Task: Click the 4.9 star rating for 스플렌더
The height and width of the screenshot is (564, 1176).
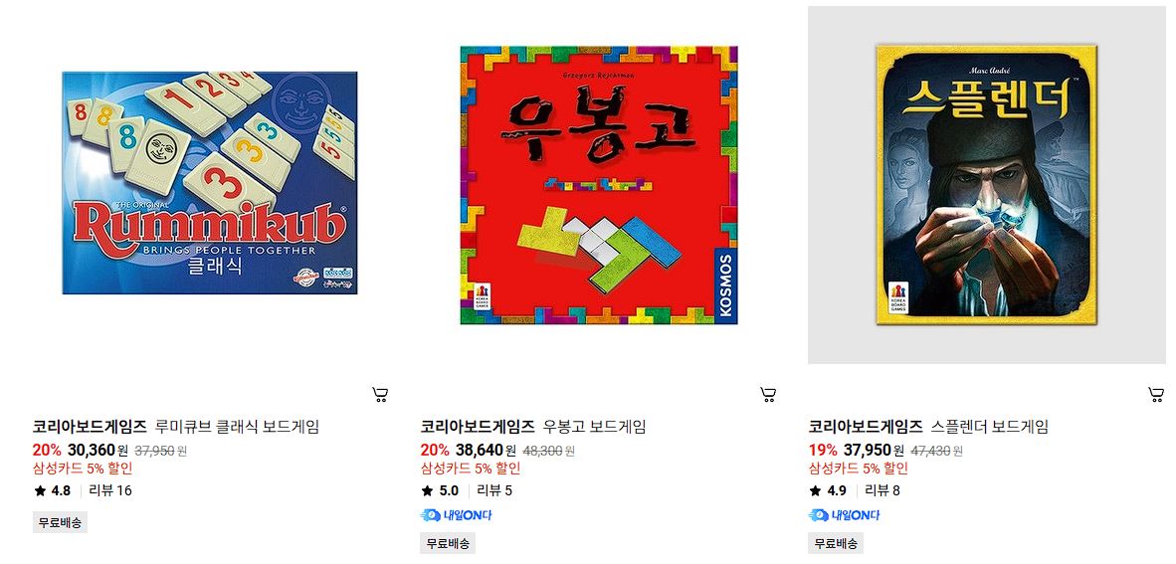Action: 827,491
